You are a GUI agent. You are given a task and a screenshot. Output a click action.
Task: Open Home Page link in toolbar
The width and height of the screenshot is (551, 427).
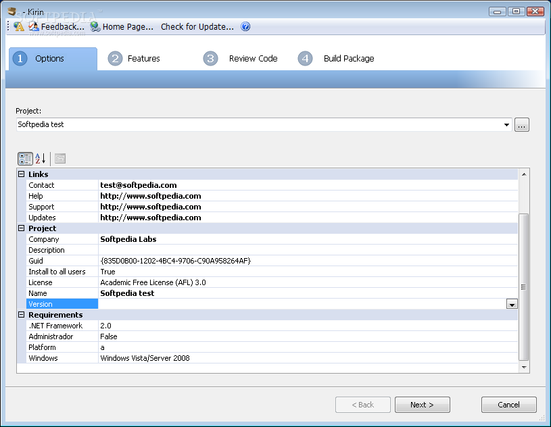pos(122,27)
